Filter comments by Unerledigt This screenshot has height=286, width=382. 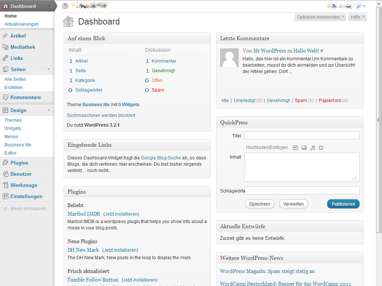tap(245, 101)
